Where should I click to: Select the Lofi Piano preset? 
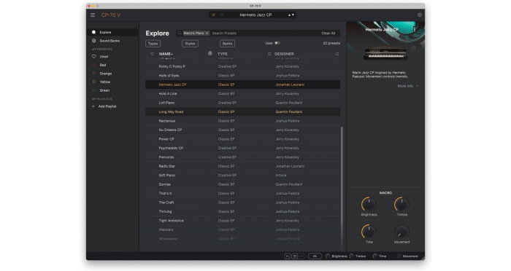coord(243,103)
